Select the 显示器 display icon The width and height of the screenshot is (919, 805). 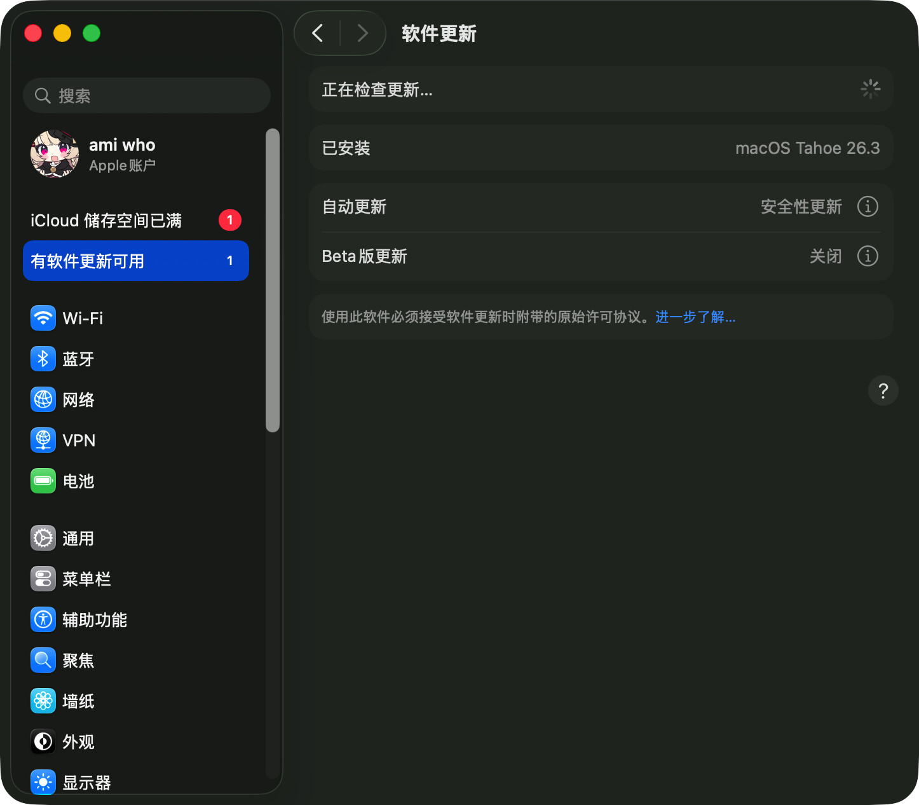click(x=43, y=782)
